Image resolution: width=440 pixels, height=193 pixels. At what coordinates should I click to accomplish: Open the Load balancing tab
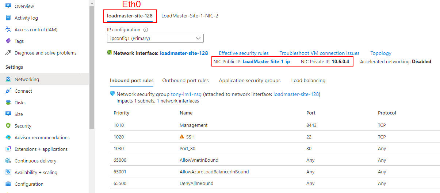308,81
